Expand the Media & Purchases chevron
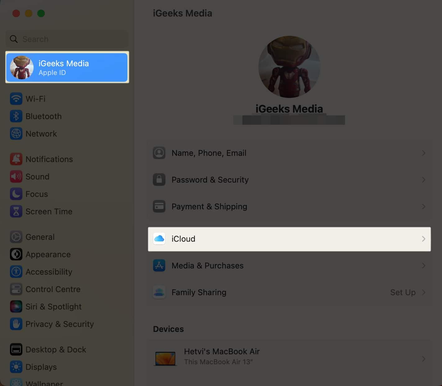This screenshot has height=386, width=442. pyautogui.click(x=423, y=266)
